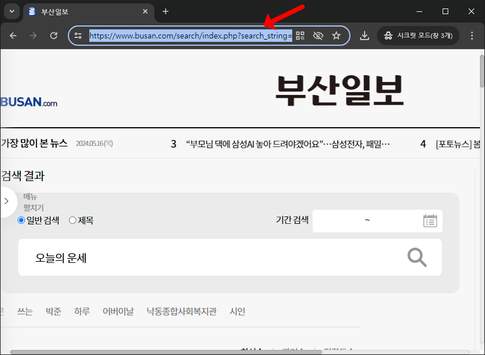This screenshot has width=485, height=355.
Task: Expand the tab search dropdown arrow
Action: point(12,11)
